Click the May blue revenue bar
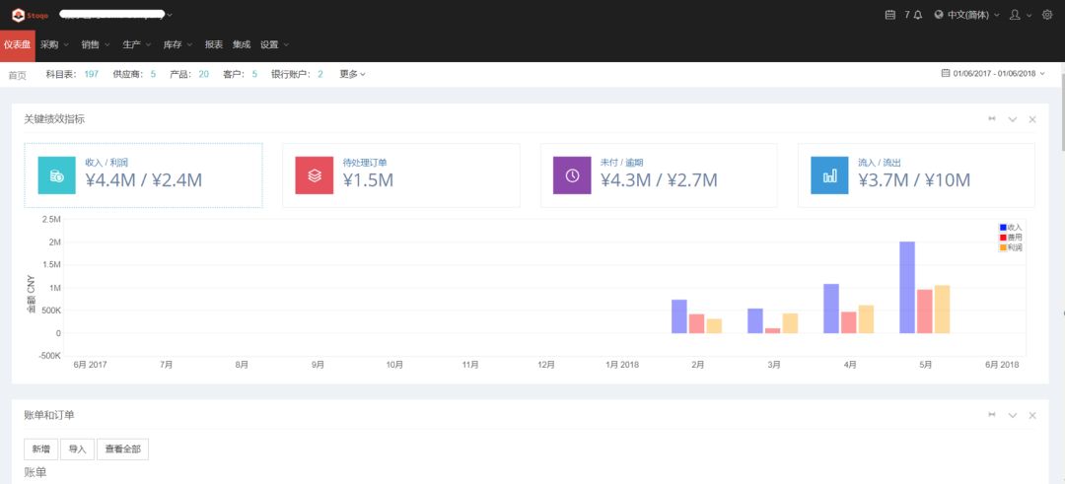Screen dimensions: 1065x484 [907, 287]
